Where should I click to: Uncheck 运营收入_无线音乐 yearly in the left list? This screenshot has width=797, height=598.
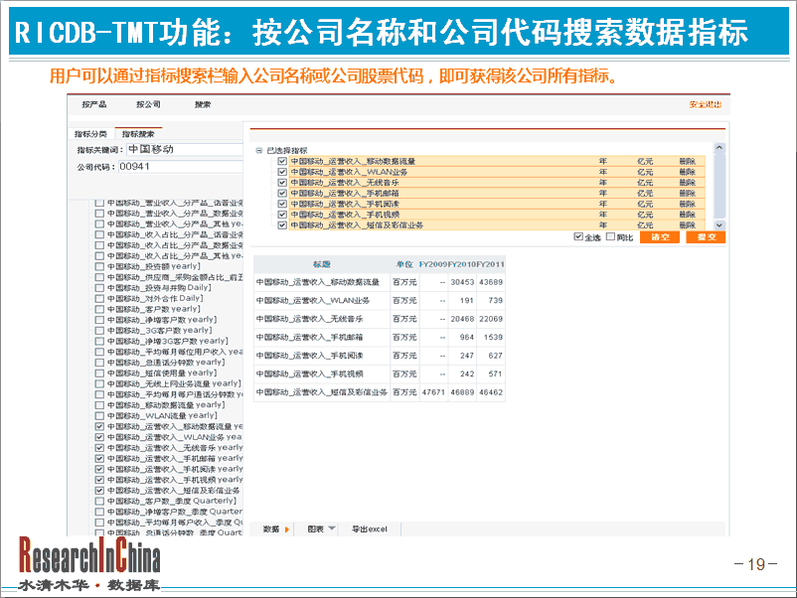pyautogui.click(x=99, y=448)
